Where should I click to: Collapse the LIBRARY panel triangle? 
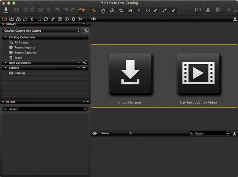(x=3, y=25)
